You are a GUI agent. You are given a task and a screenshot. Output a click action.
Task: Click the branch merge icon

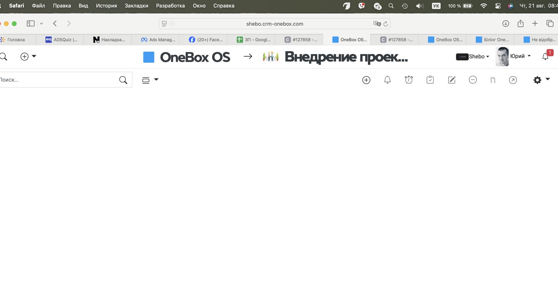pos(493,80)
